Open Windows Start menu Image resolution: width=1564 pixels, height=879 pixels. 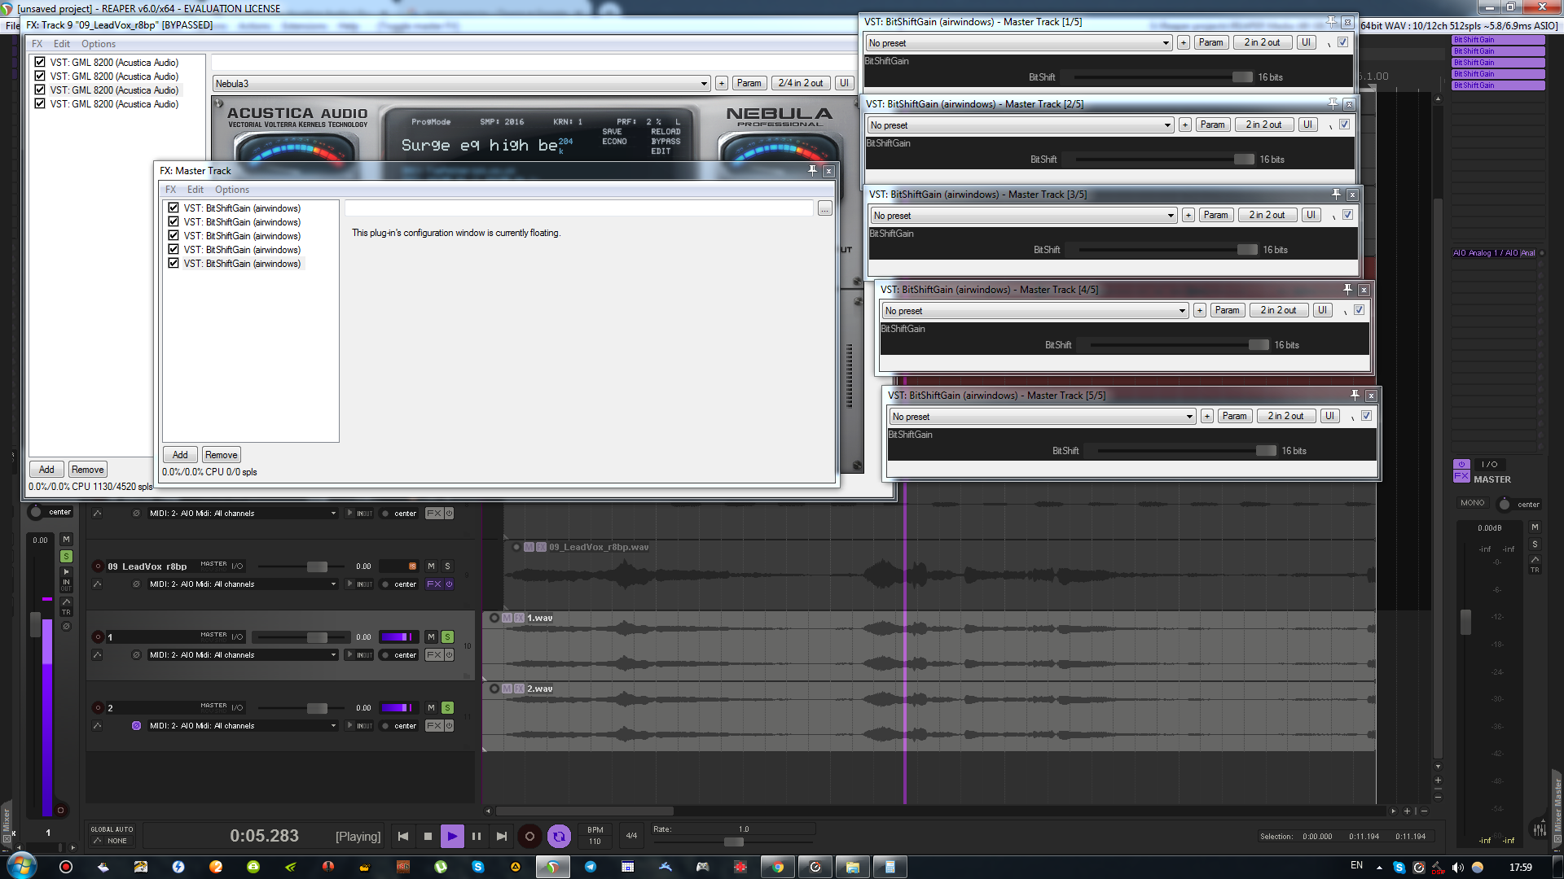(x=21, y=865)
